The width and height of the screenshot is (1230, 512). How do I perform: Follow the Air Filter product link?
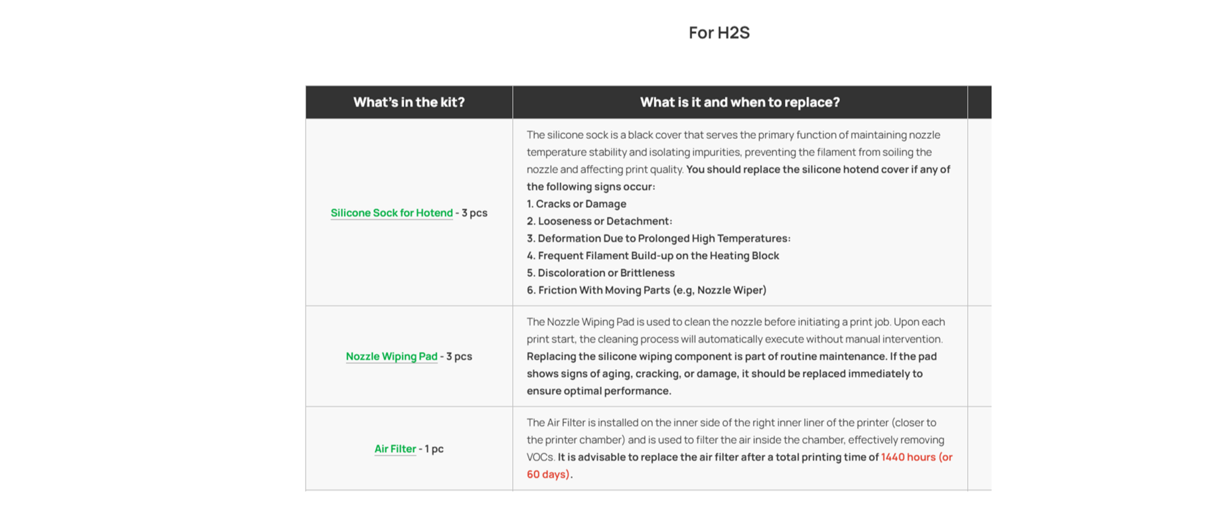(395, 449)
